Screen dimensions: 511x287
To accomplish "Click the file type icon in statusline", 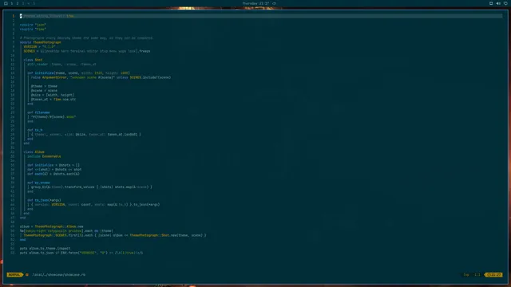I will [x=27, y=274].
